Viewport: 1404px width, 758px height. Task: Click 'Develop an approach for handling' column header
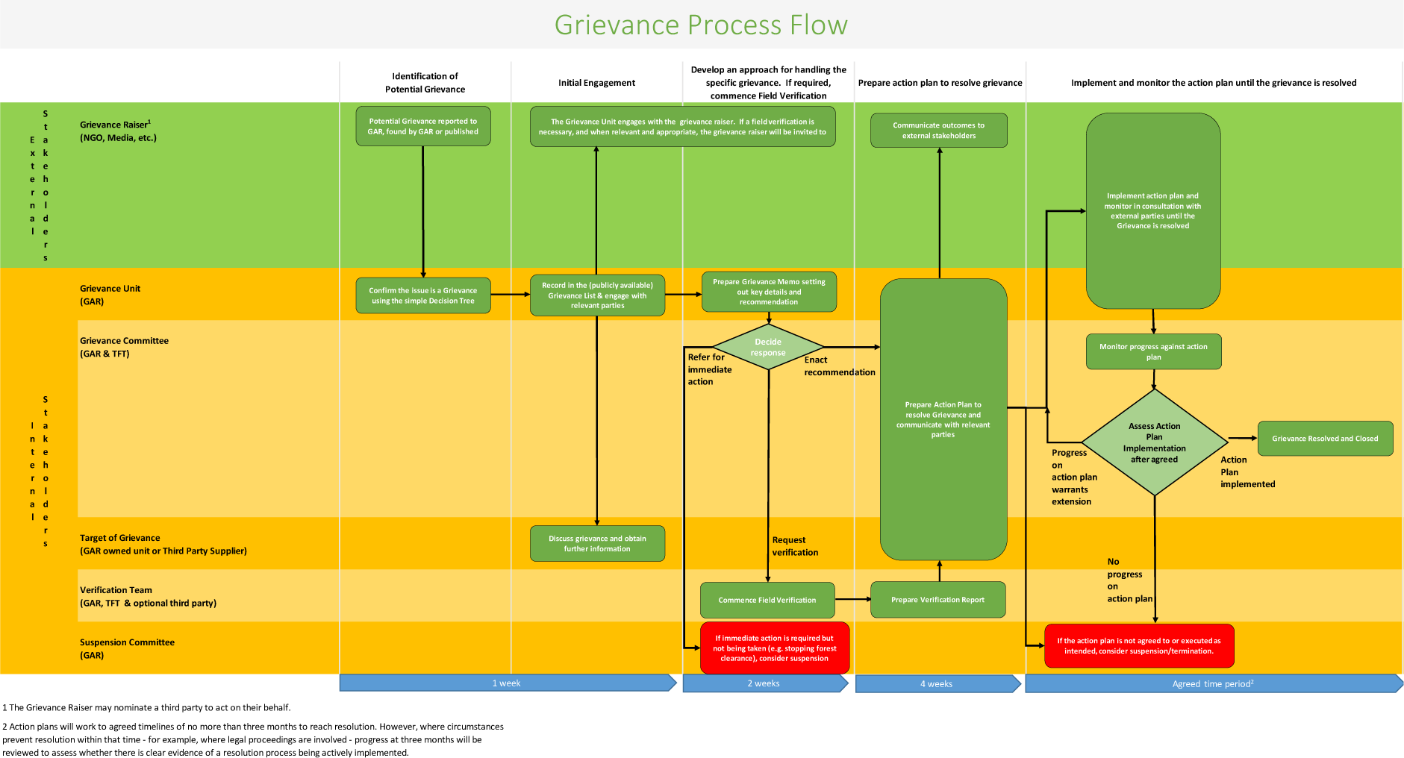tap(769, 83)
